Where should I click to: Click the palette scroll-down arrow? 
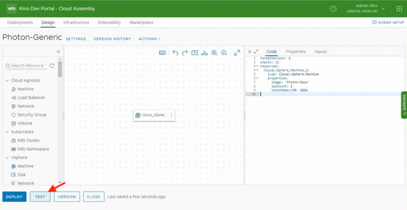(x=60, y=182)
